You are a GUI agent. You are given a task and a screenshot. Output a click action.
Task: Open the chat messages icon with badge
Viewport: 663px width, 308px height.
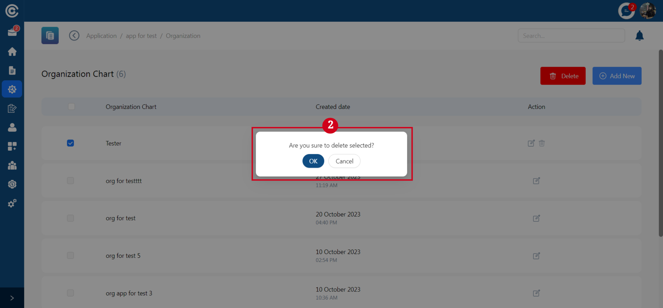(626, 11)
